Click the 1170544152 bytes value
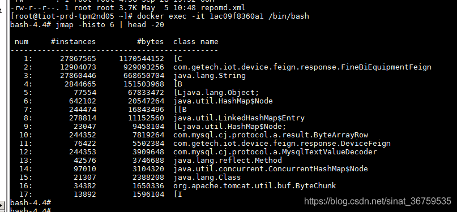457x212 pixels. [x=142, y=59]
